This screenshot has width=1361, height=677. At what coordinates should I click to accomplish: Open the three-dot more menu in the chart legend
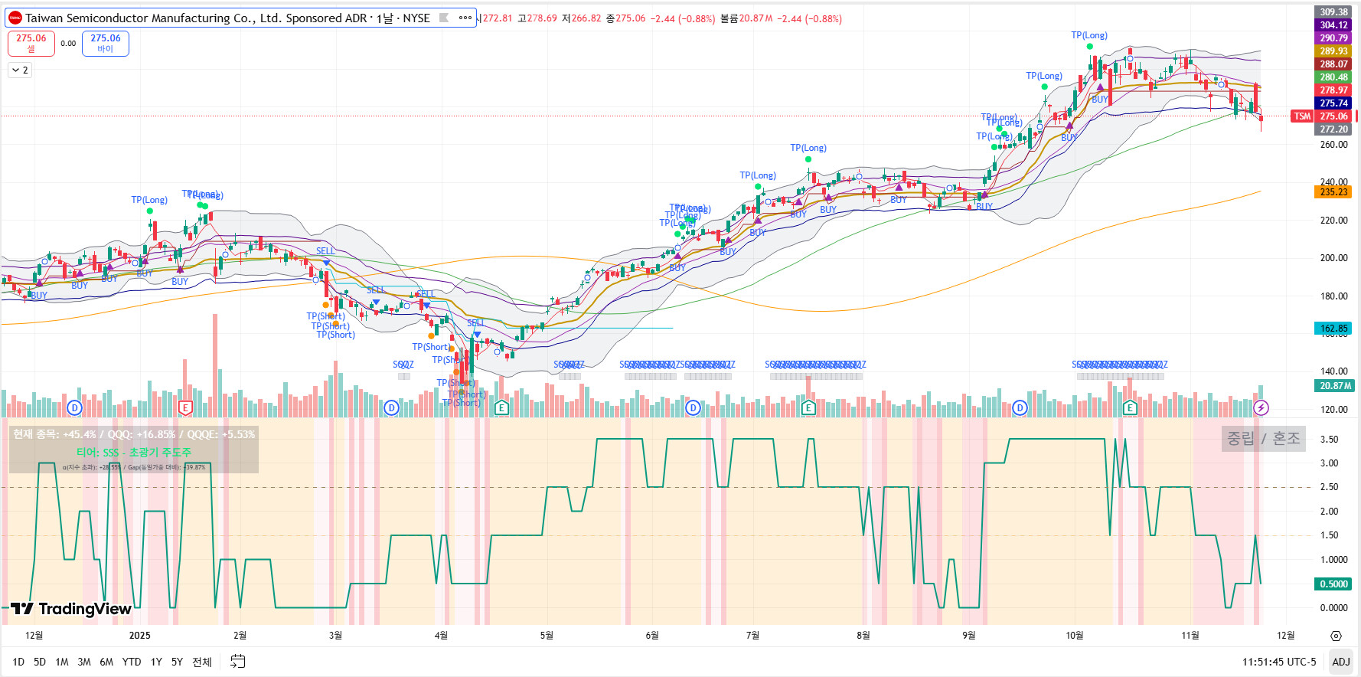465,18
